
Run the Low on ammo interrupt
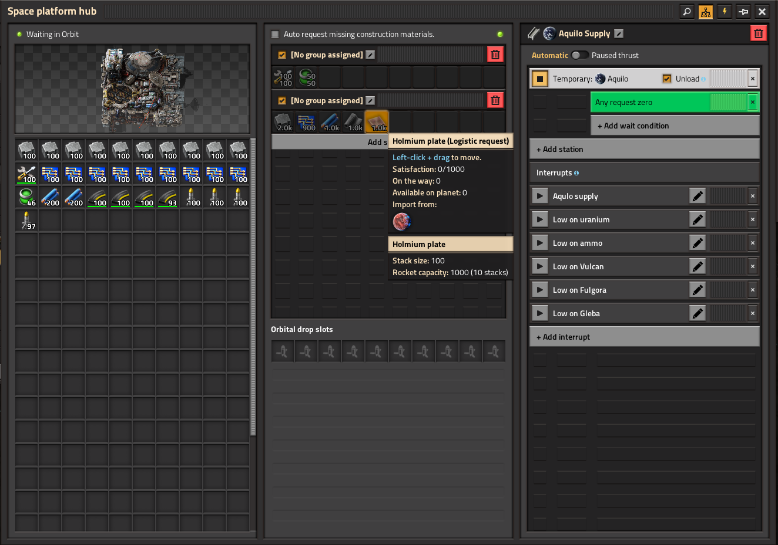tap(539, 243)
